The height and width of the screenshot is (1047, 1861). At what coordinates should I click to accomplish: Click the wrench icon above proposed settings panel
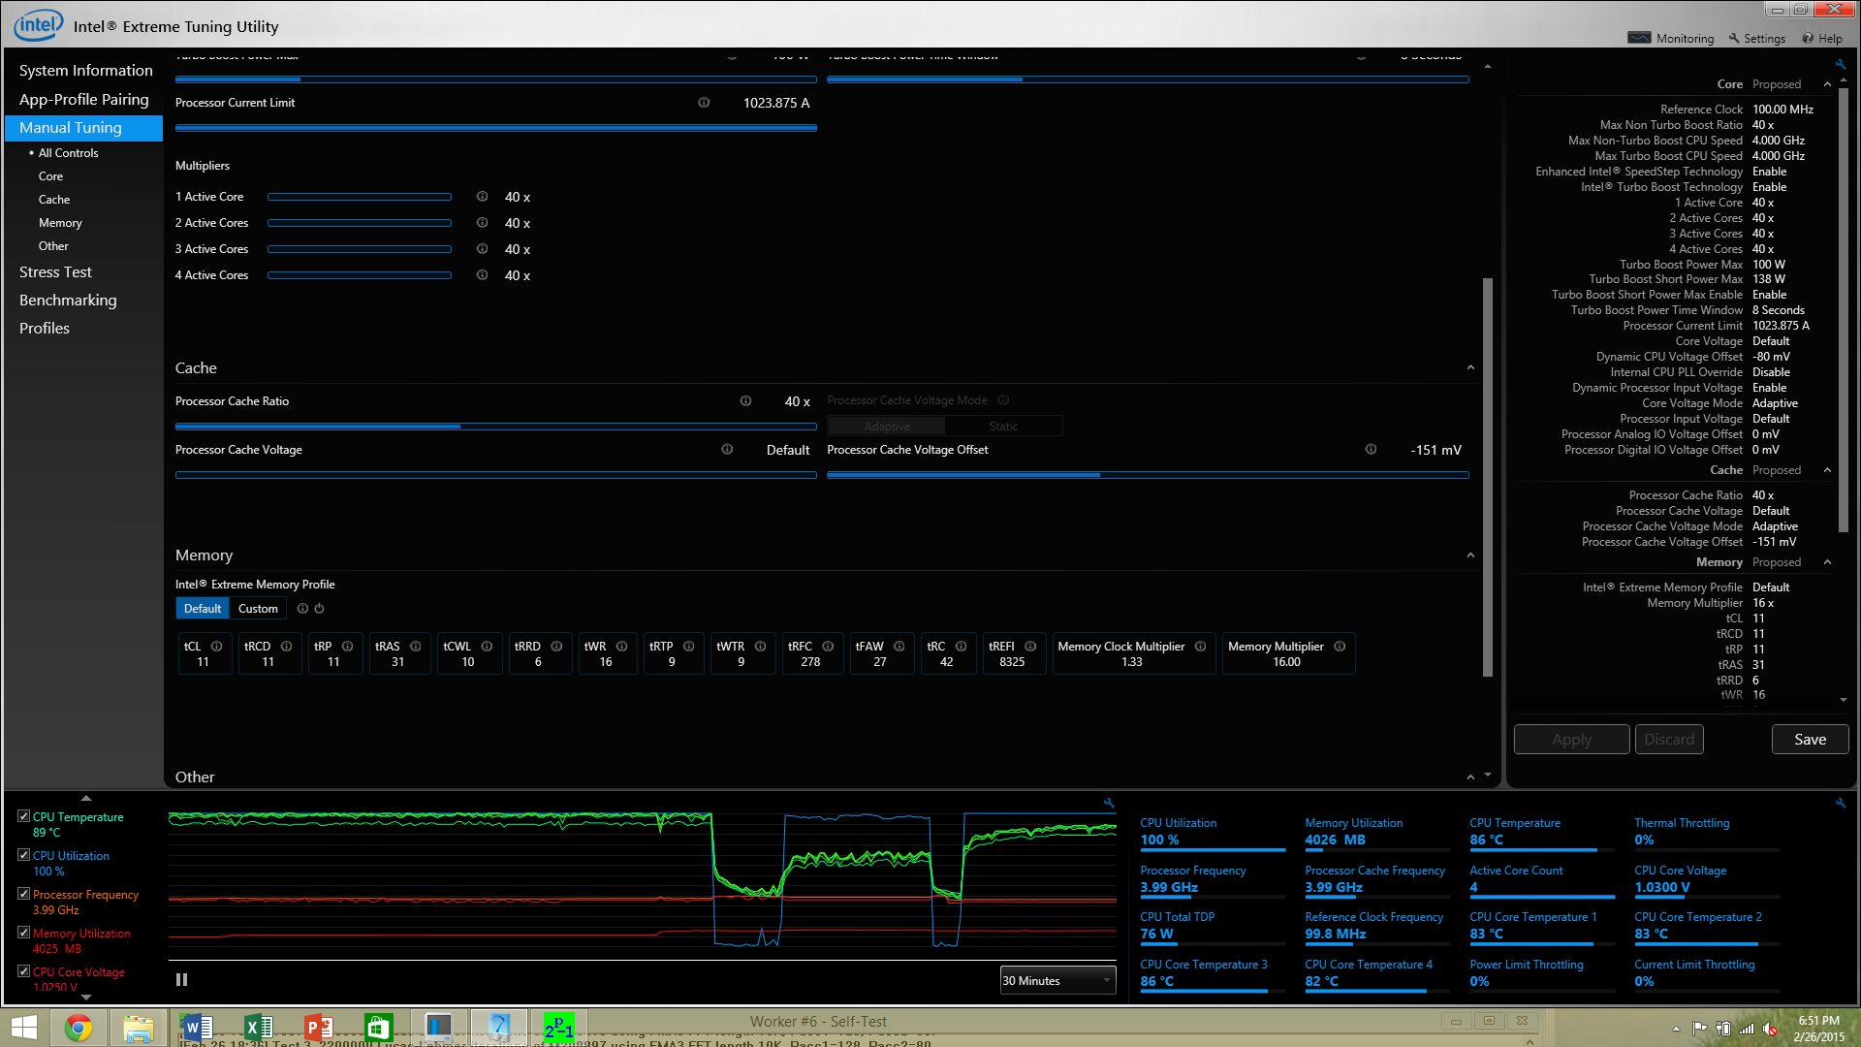click(x=1840, y=65)
